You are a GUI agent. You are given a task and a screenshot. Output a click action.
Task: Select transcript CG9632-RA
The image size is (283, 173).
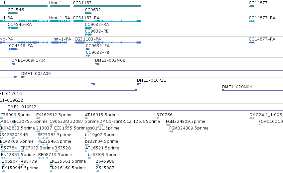97,24
